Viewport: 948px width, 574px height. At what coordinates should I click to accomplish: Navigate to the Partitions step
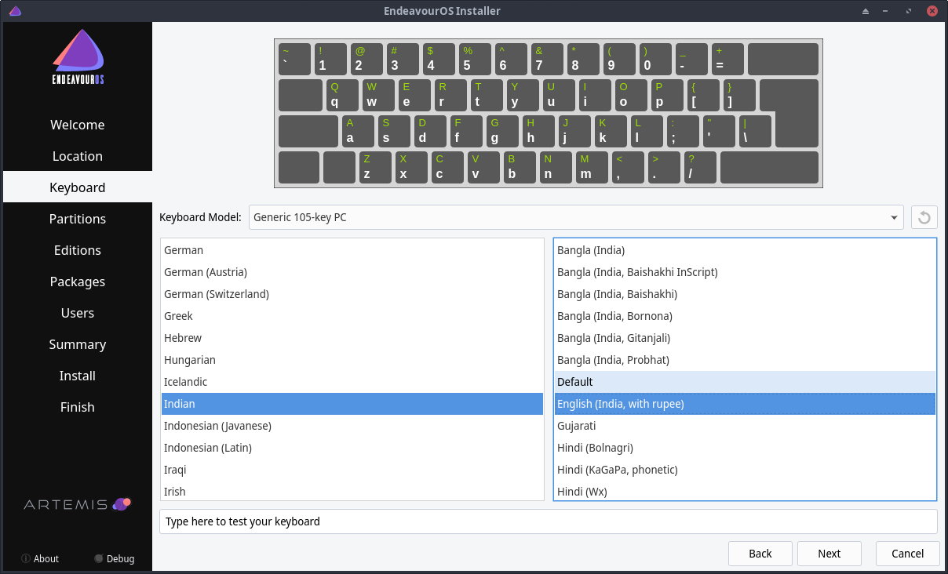77,219
